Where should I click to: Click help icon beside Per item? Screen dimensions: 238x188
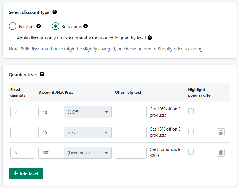39,26
